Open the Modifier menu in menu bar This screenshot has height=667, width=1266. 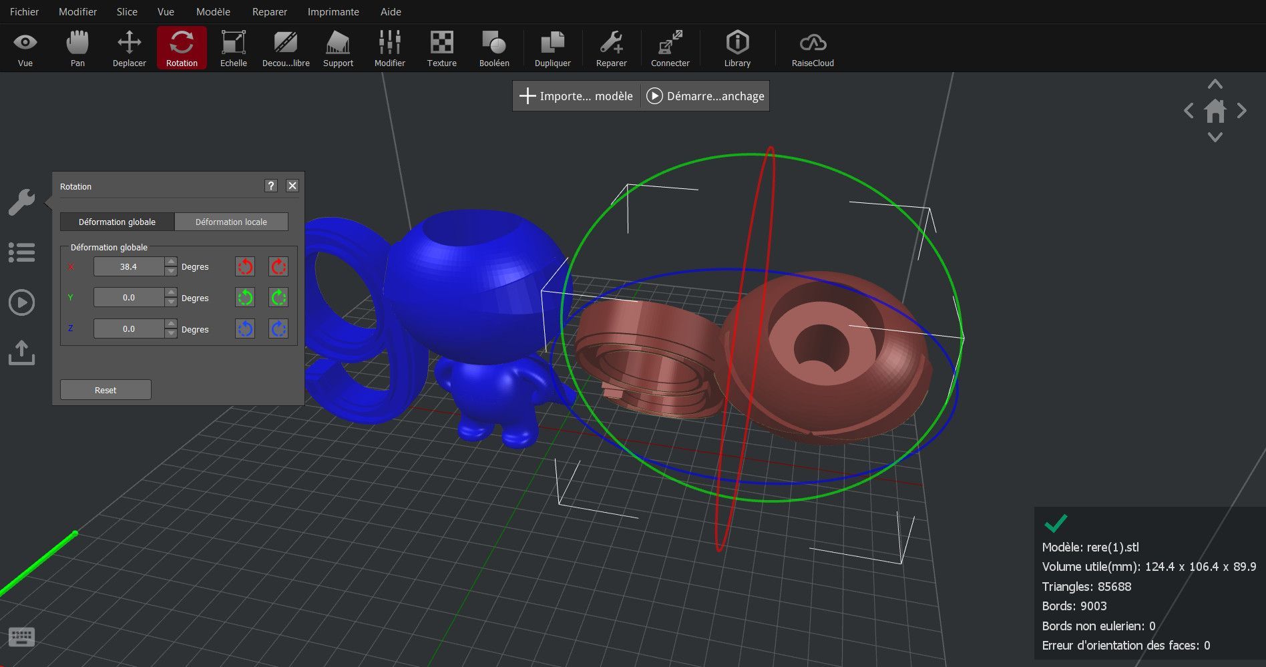click(x=77, y=12)
